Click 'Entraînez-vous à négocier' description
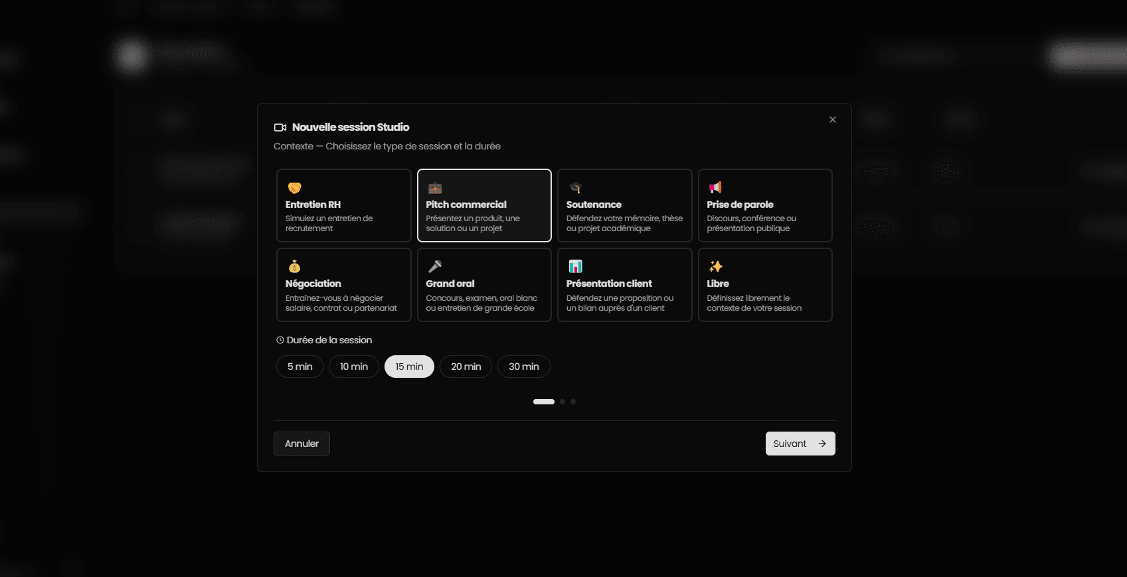Viewport: 1127px width, 577px height. 341,303
